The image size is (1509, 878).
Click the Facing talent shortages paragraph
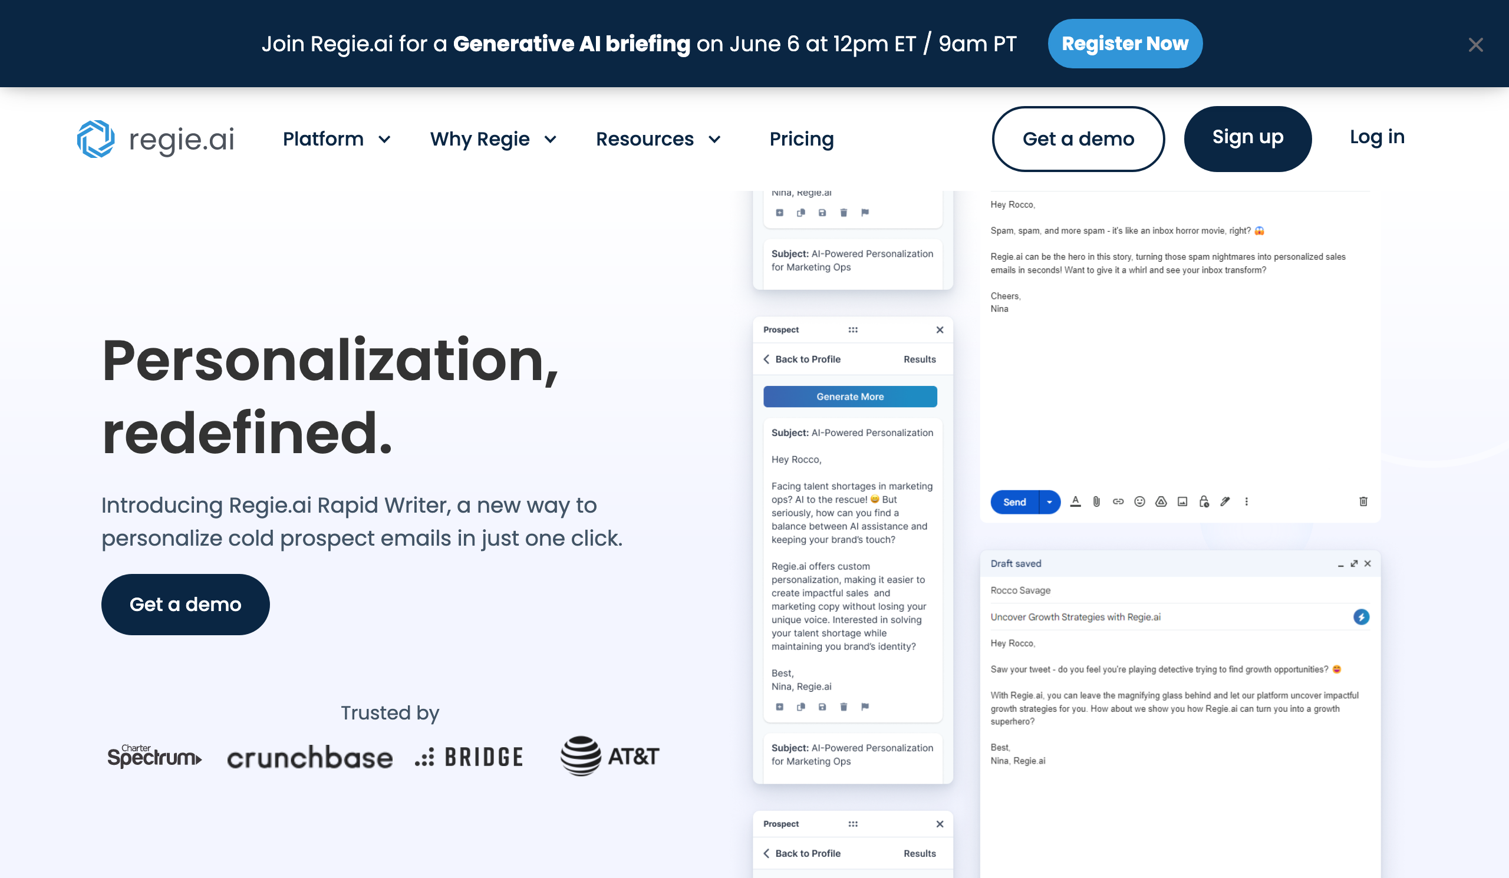[852, 512]
